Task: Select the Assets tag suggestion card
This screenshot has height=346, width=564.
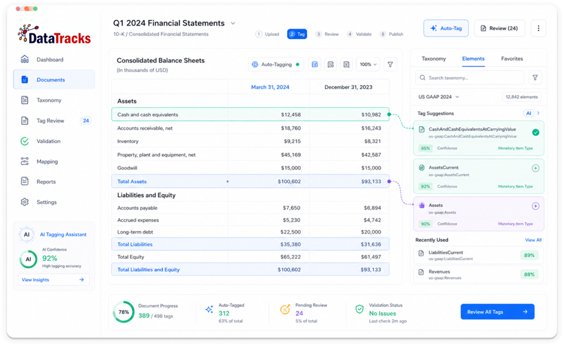Action: [479, 214]
